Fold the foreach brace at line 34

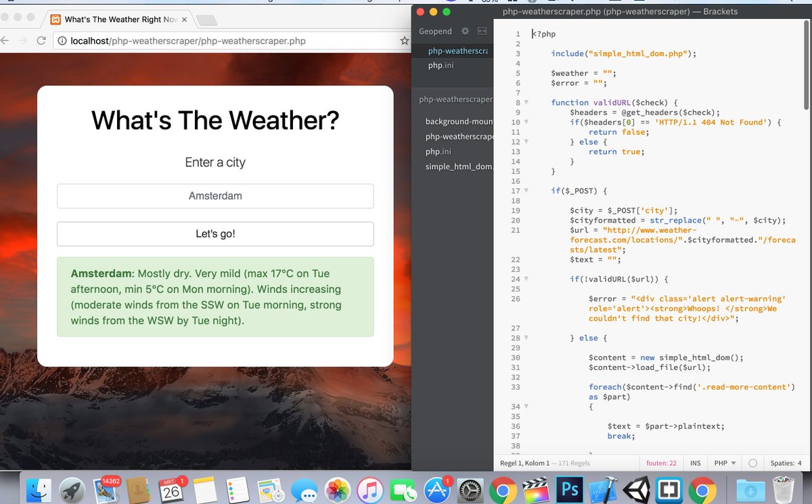[526, 407]
